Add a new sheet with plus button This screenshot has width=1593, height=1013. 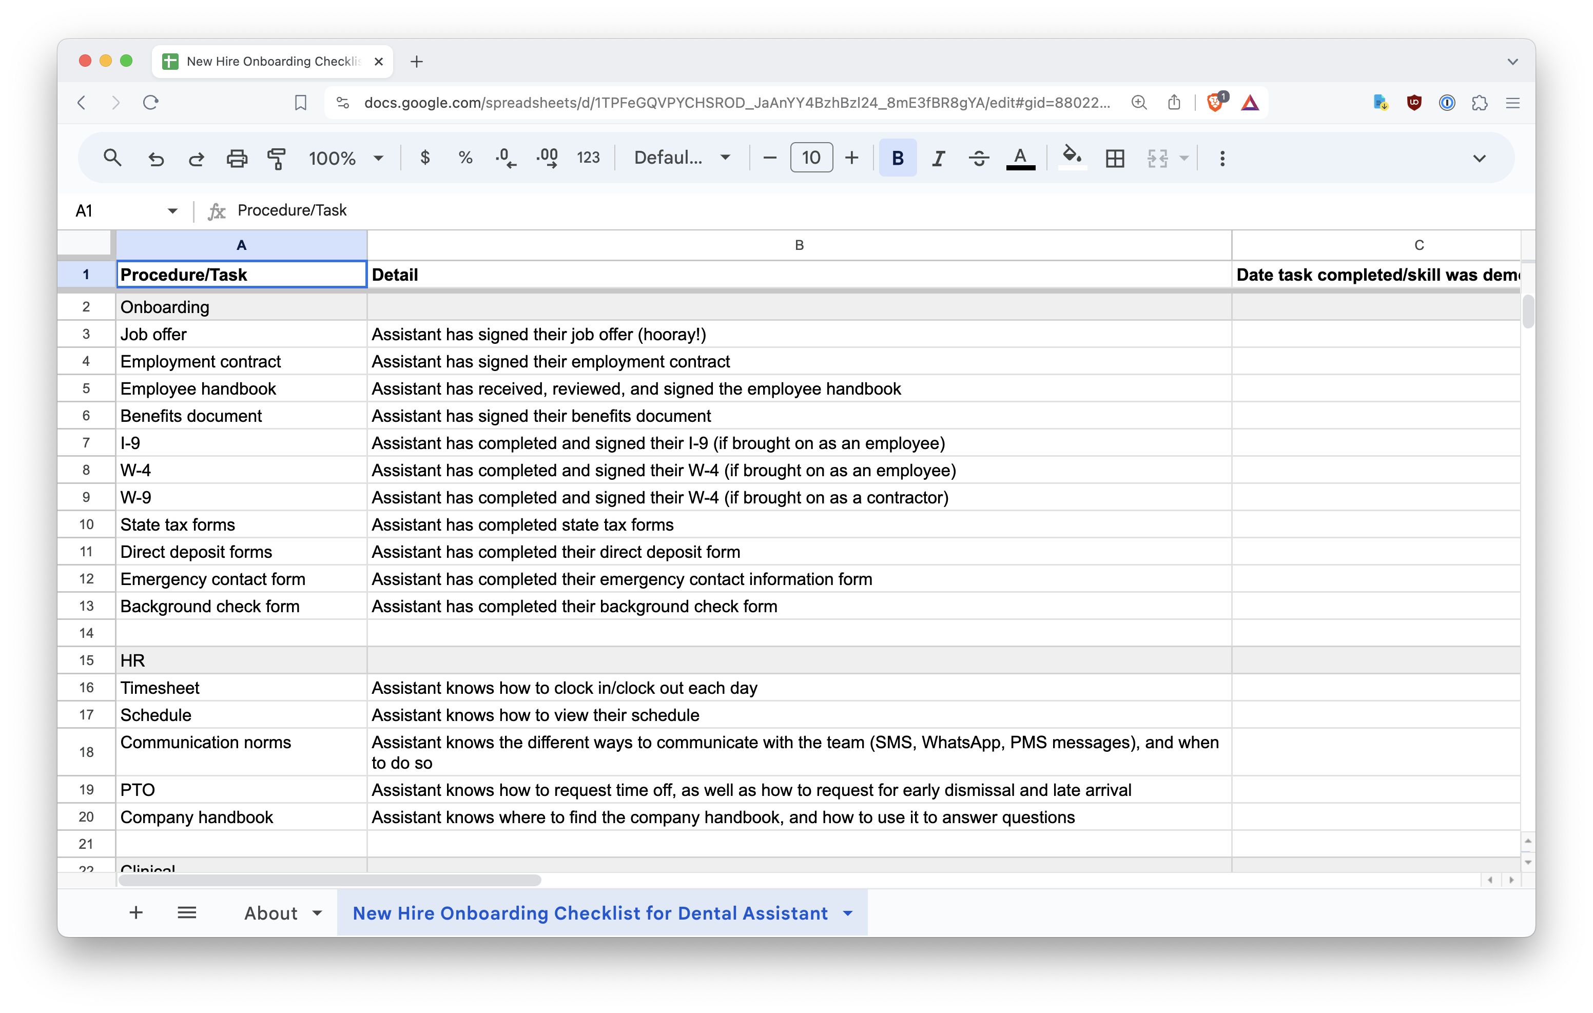tap(135, 913)
